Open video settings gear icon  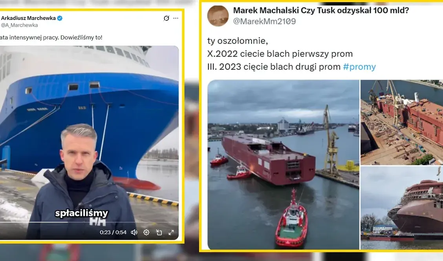click(146, 232)
